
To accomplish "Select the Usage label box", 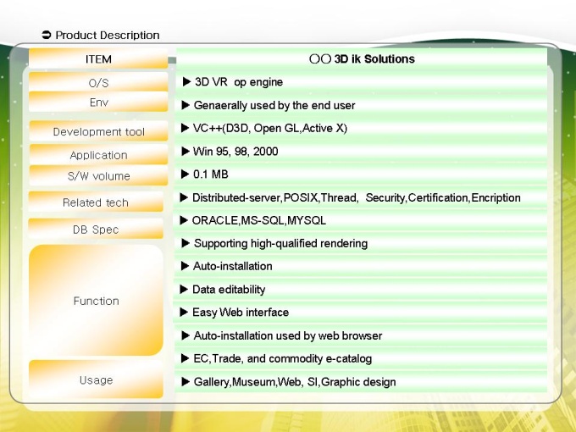I will coord(96,380).
